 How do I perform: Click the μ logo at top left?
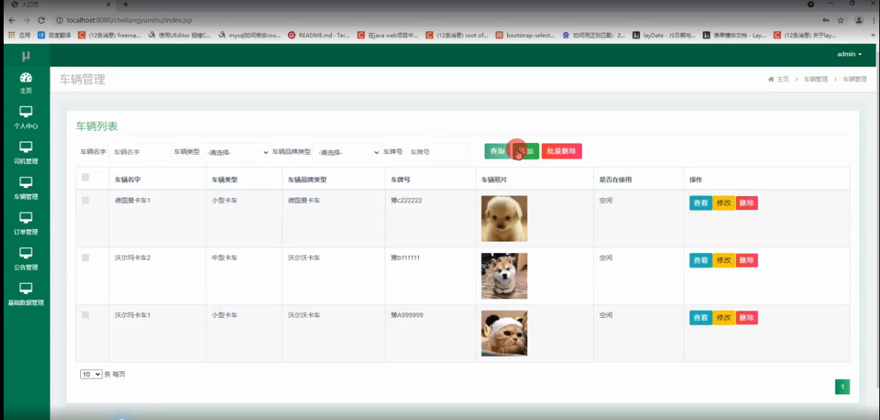[x=26, y=56]
